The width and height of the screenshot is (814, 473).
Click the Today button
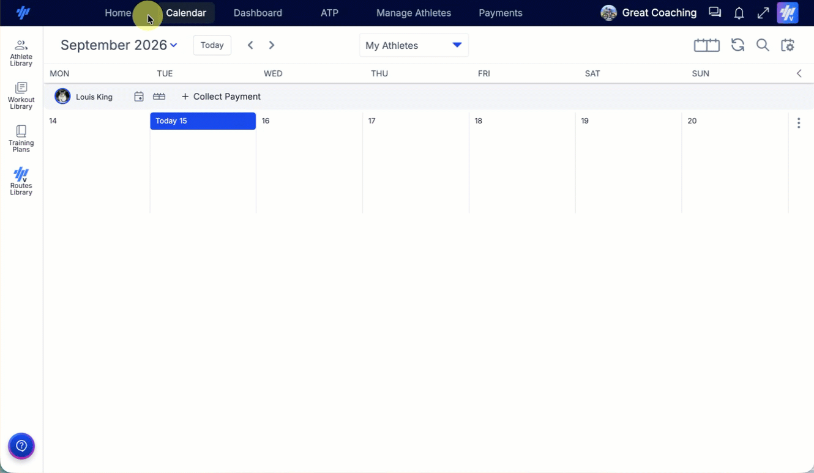(x=212, y=45)
